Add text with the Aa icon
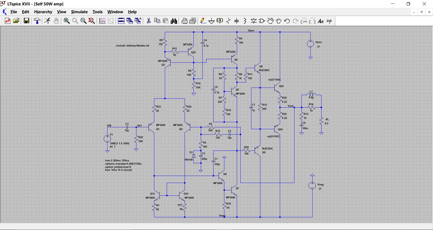Viewport: 433px width, 230px height. tap(321, 21)
